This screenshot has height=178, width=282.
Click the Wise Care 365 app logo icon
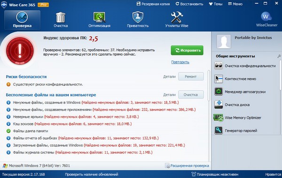click(4, 5)
